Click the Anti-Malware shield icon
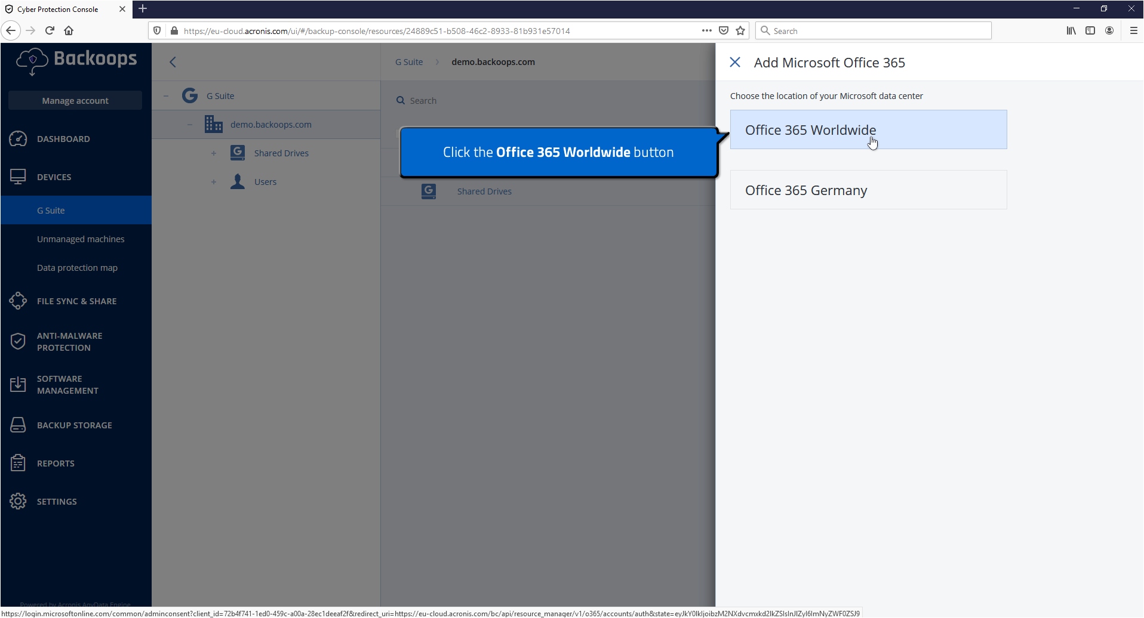 coord(18,341)
